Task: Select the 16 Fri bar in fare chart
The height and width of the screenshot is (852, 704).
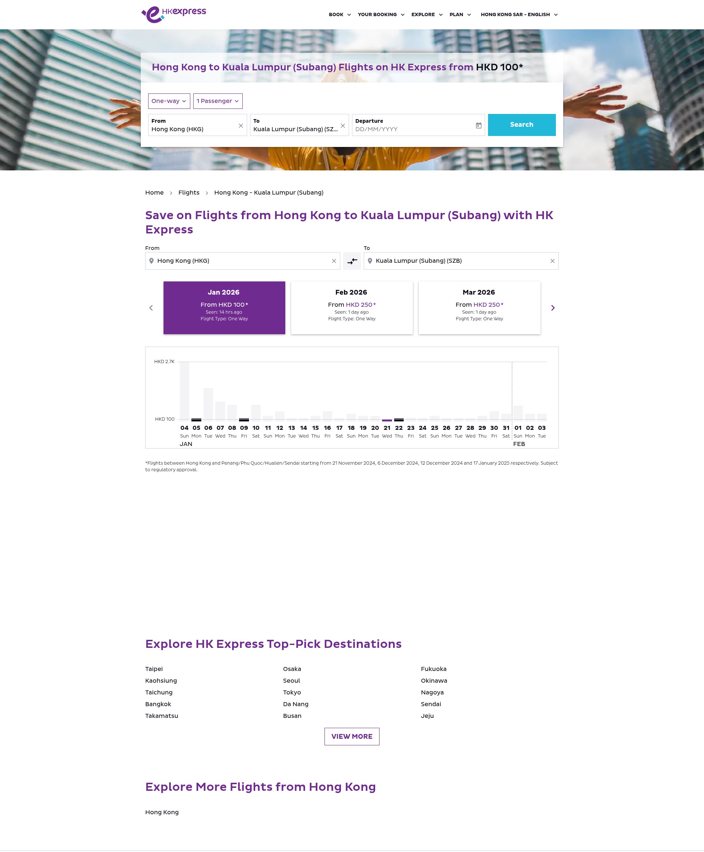Action: (327, 416)
